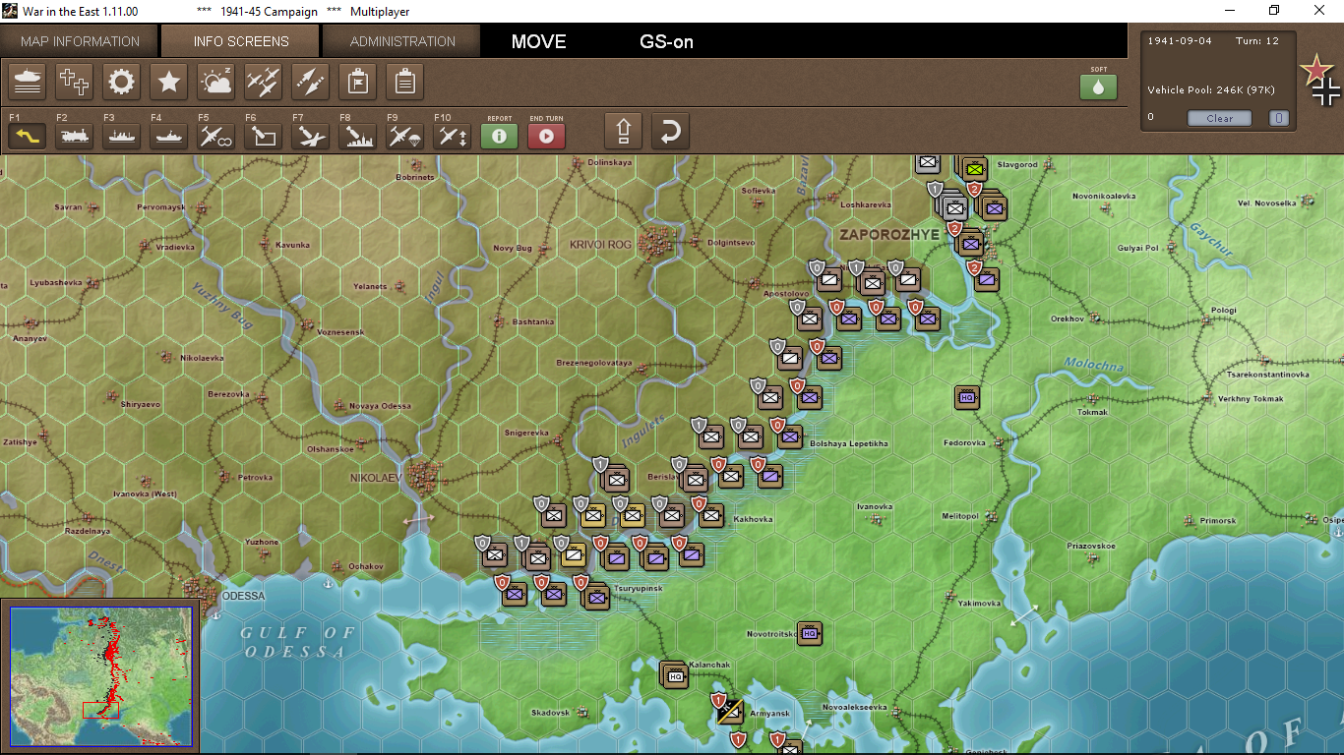Viewport: 1344px width, 755px height.
Task: Select F5 air recon mode
Action: [215, 137]
